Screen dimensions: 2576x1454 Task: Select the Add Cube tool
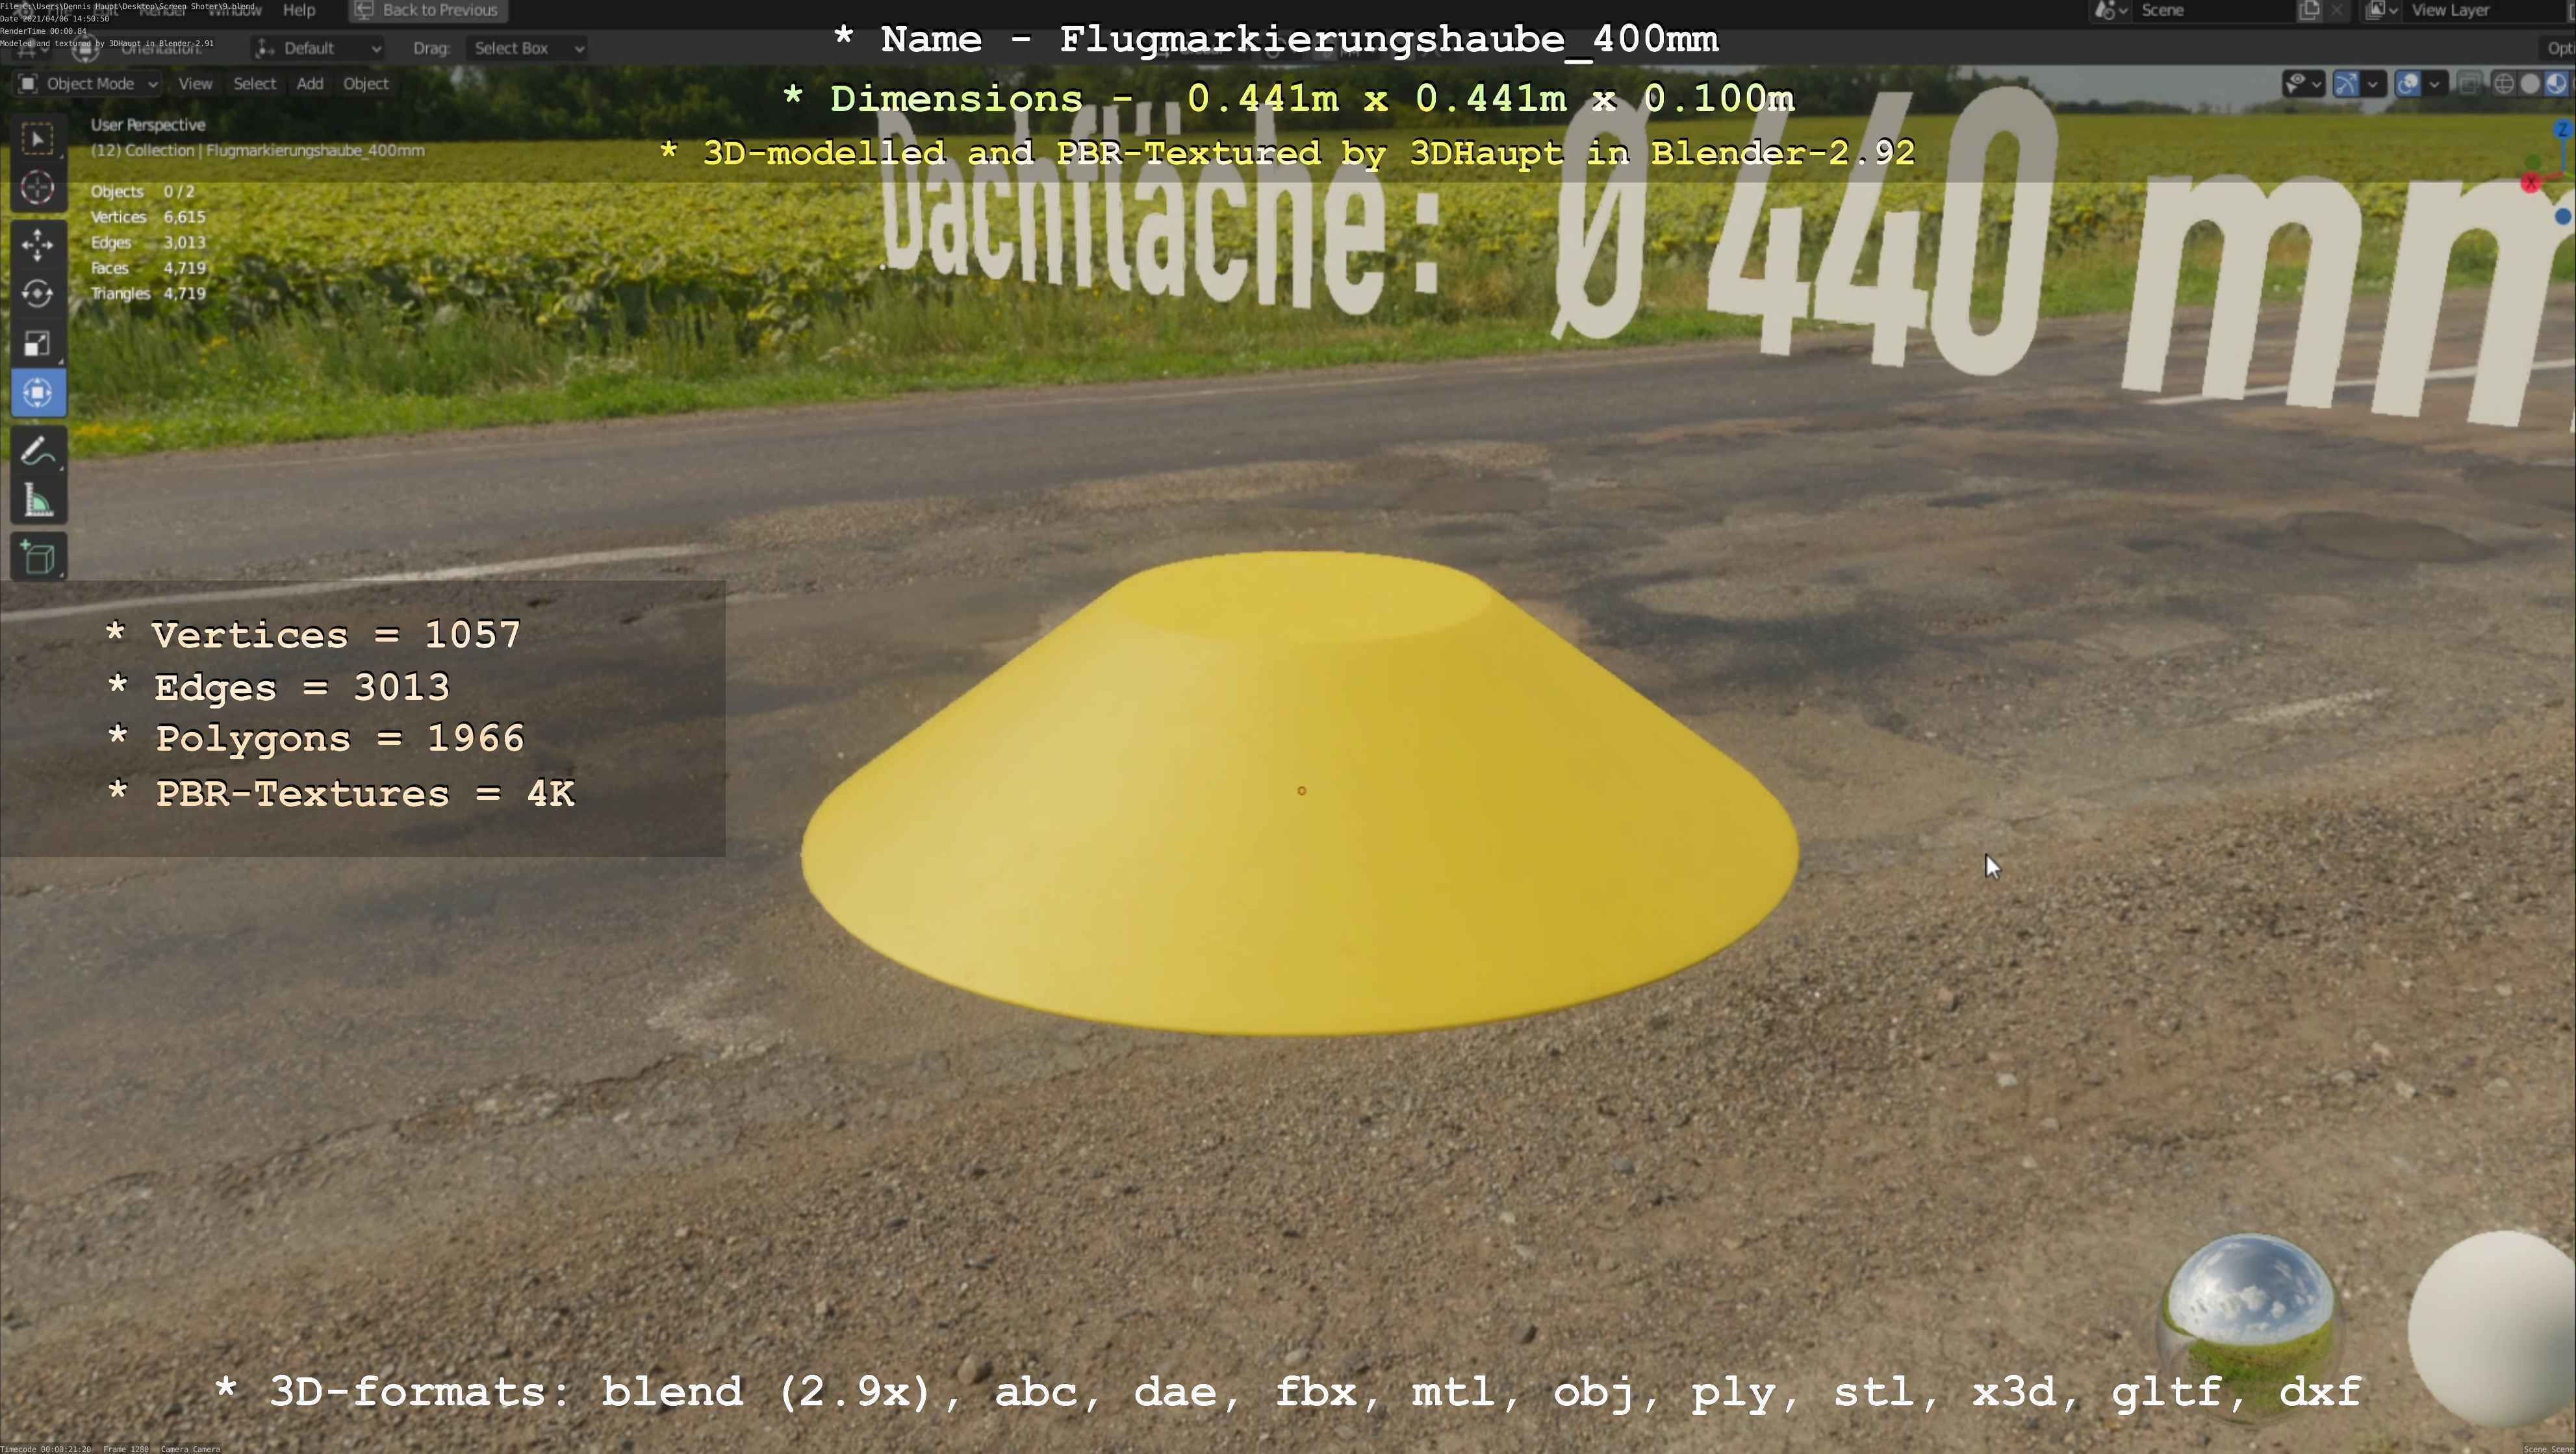tap(38, 558)
